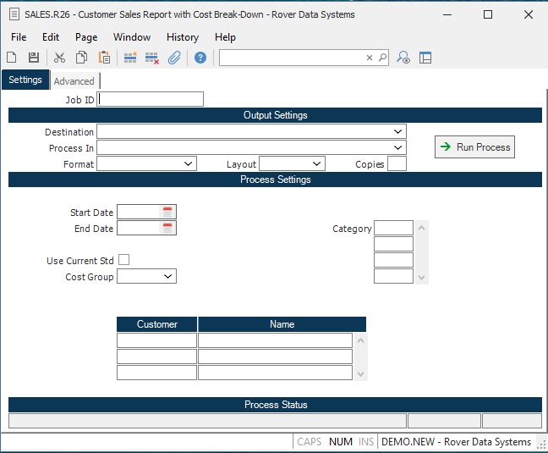Expand the Destination dropdown
Screen dimensions: 548x453
(397, 132)
